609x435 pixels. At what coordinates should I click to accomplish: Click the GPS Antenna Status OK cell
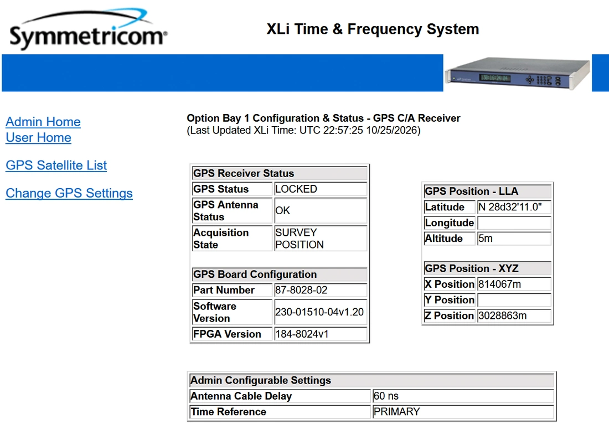[321, 210]
